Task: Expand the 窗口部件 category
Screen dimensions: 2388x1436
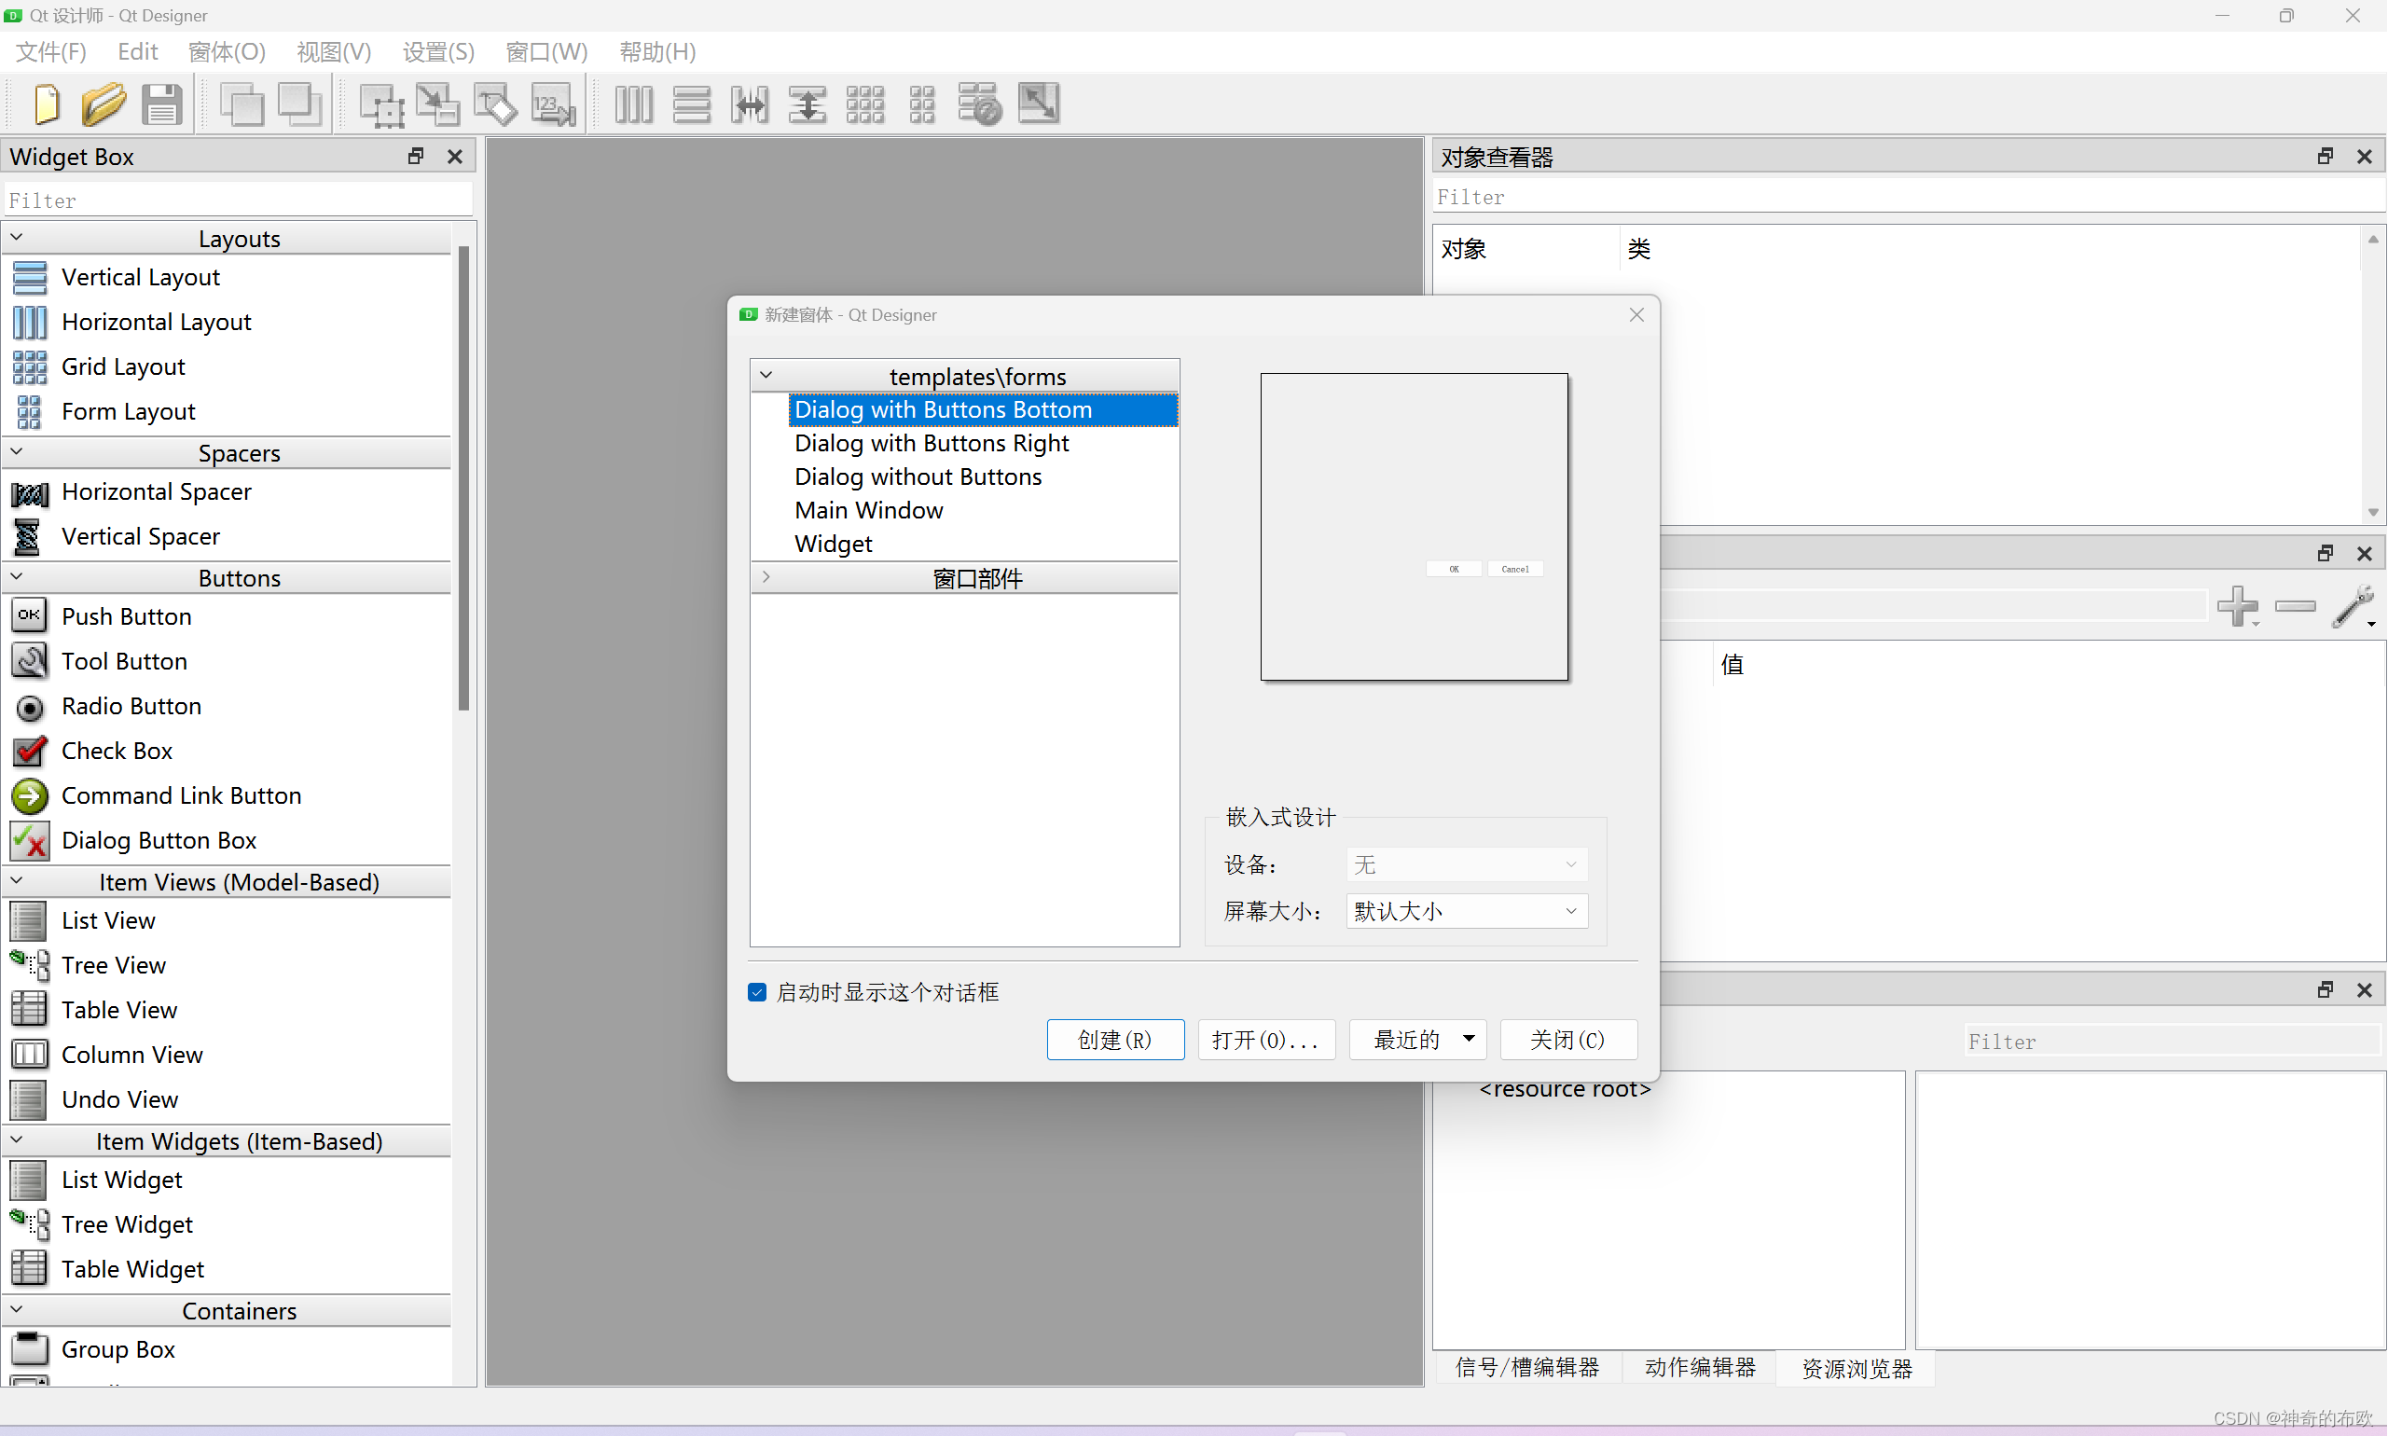Action: (x=766, y=576)
